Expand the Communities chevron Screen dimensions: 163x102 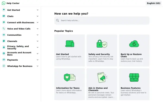37,35
